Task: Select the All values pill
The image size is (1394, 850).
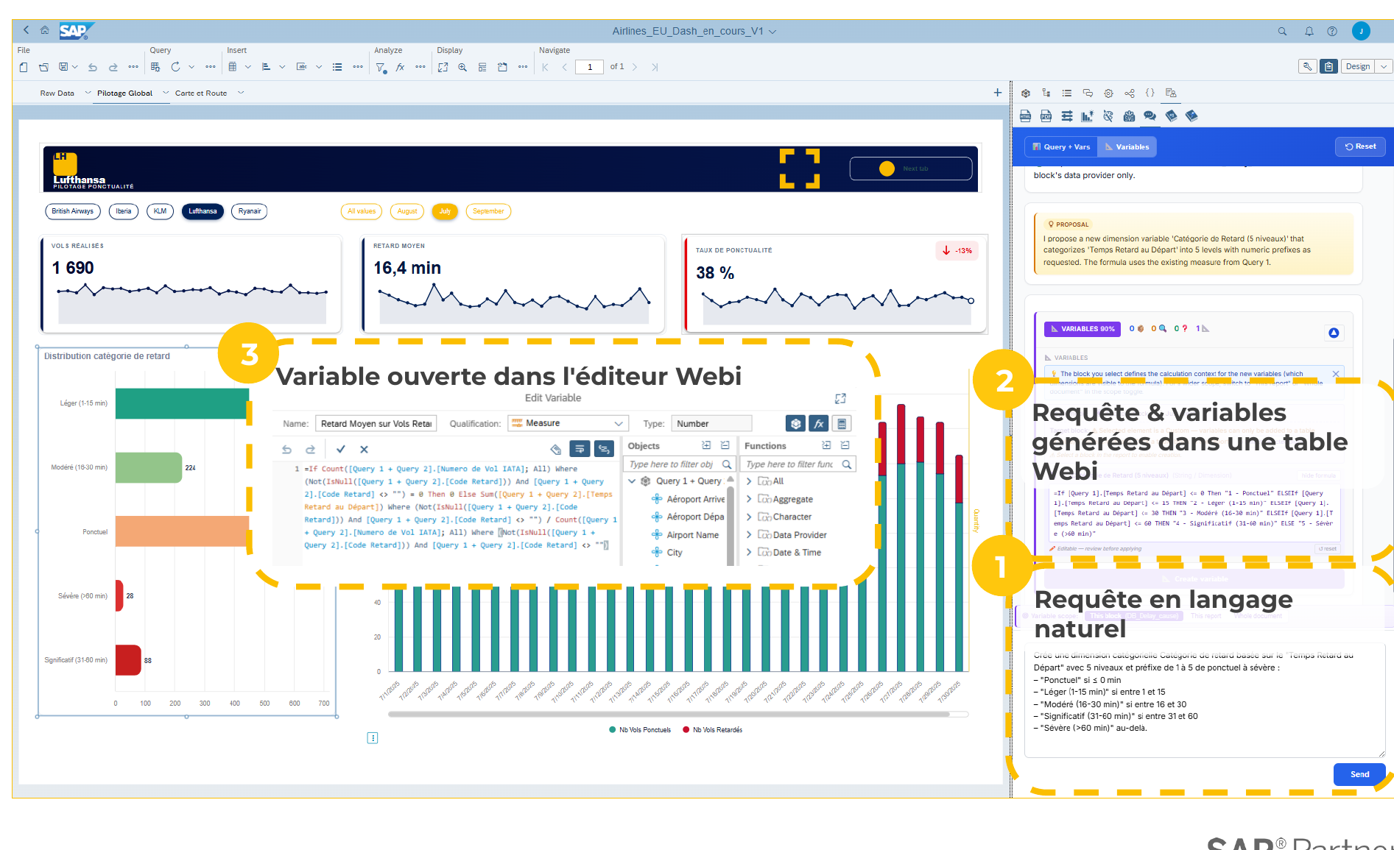Action: click(x=362, y=211)
